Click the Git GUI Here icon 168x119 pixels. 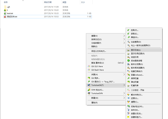[x=89, y=66]
